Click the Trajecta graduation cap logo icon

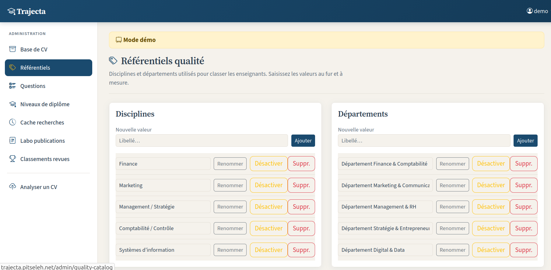coord(11,11)
